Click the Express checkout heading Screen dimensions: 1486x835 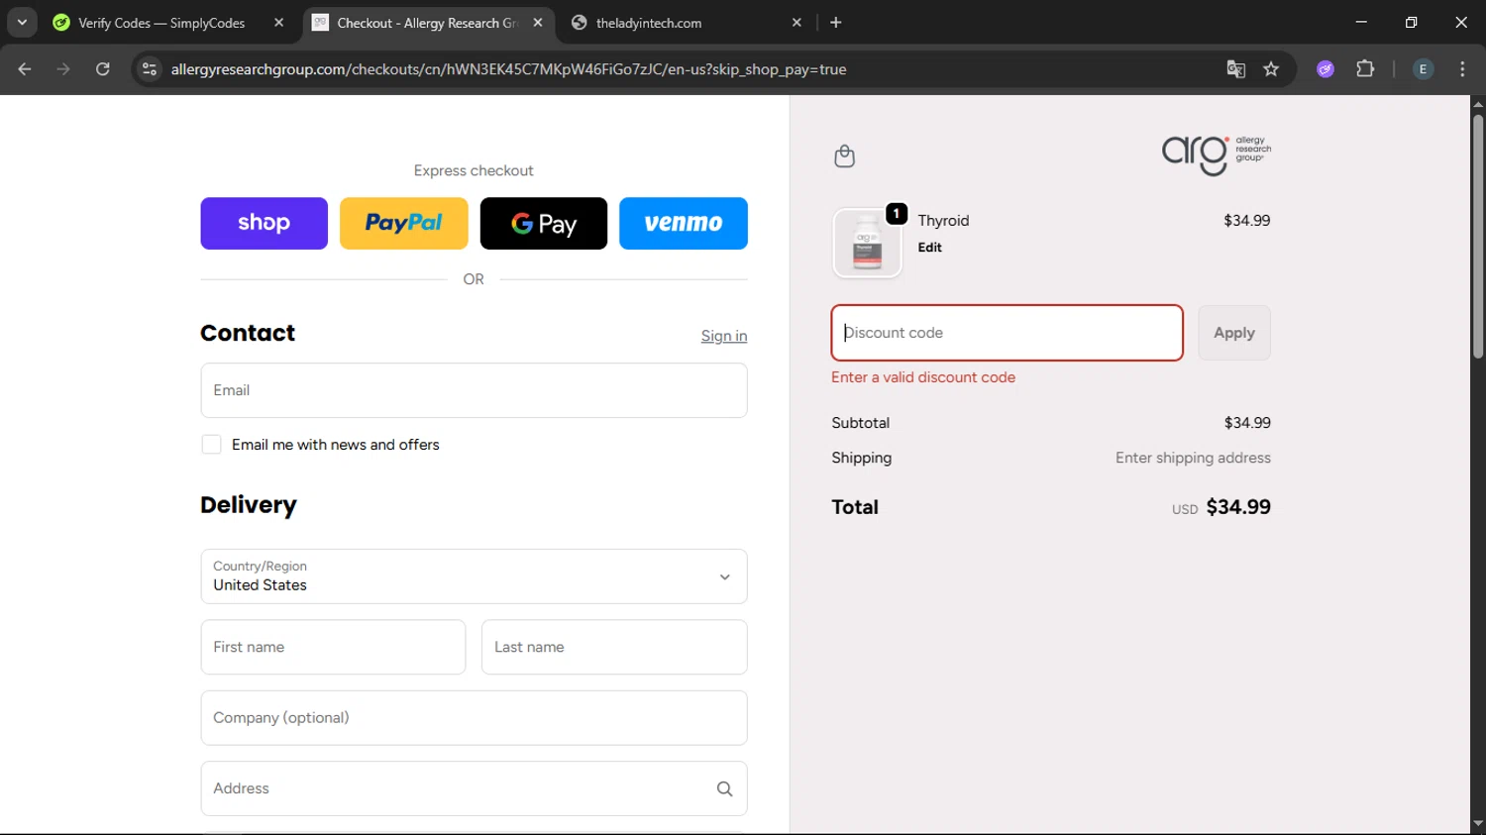point(474,170)
